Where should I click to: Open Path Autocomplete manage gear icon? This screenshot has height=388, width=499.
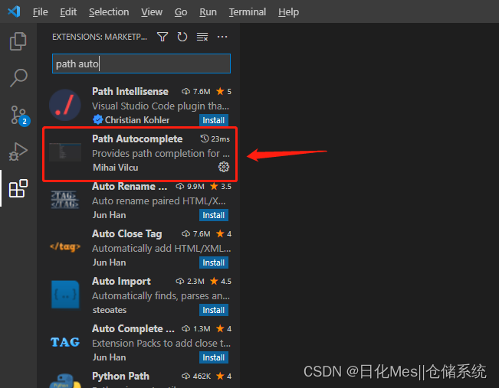[224, 167]
